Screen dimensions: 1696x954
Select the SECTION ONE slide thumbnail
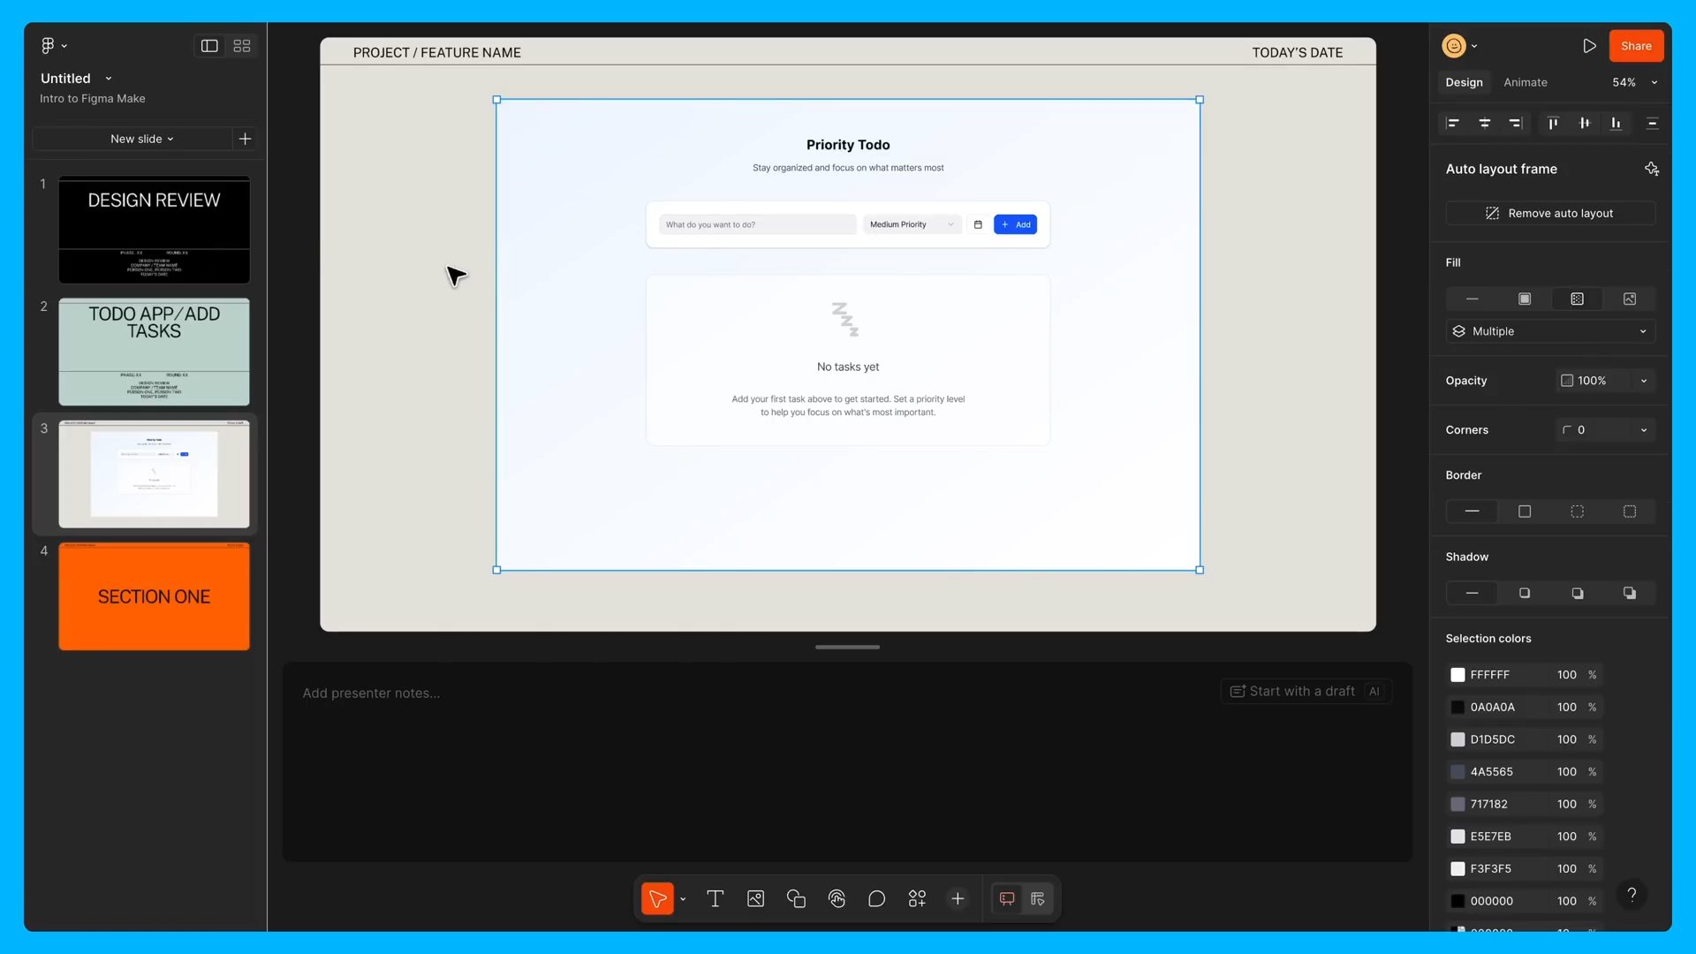(x=154, y=596)
